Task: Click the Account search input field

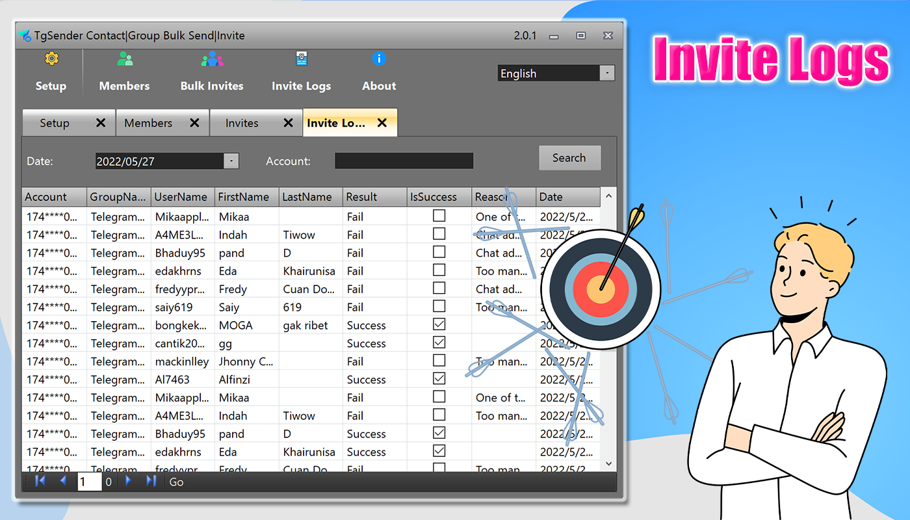Action: coord(404,161)
